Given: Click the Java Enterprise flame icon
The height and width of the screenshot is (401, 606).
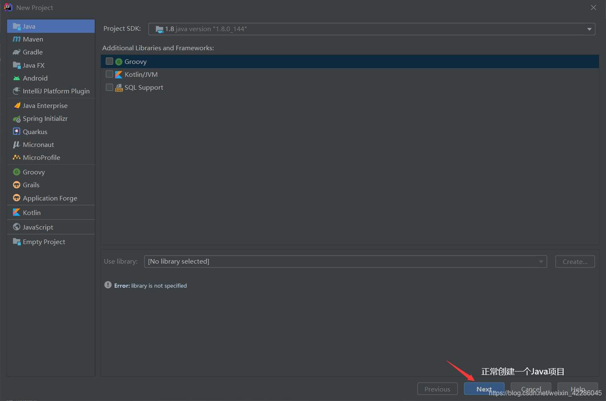Looking at the screenshot, I should click(x=17, y=105).
